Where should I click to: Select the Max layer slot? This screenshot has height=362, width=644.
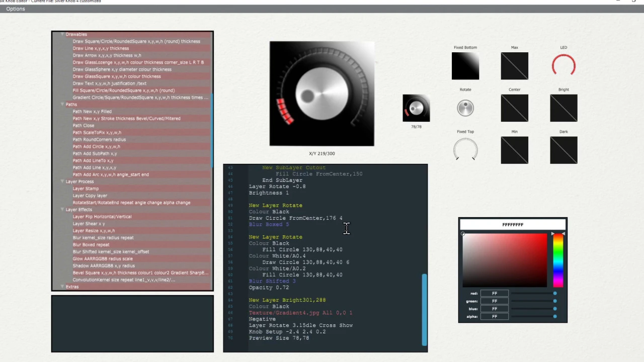(x=514, y=66)
